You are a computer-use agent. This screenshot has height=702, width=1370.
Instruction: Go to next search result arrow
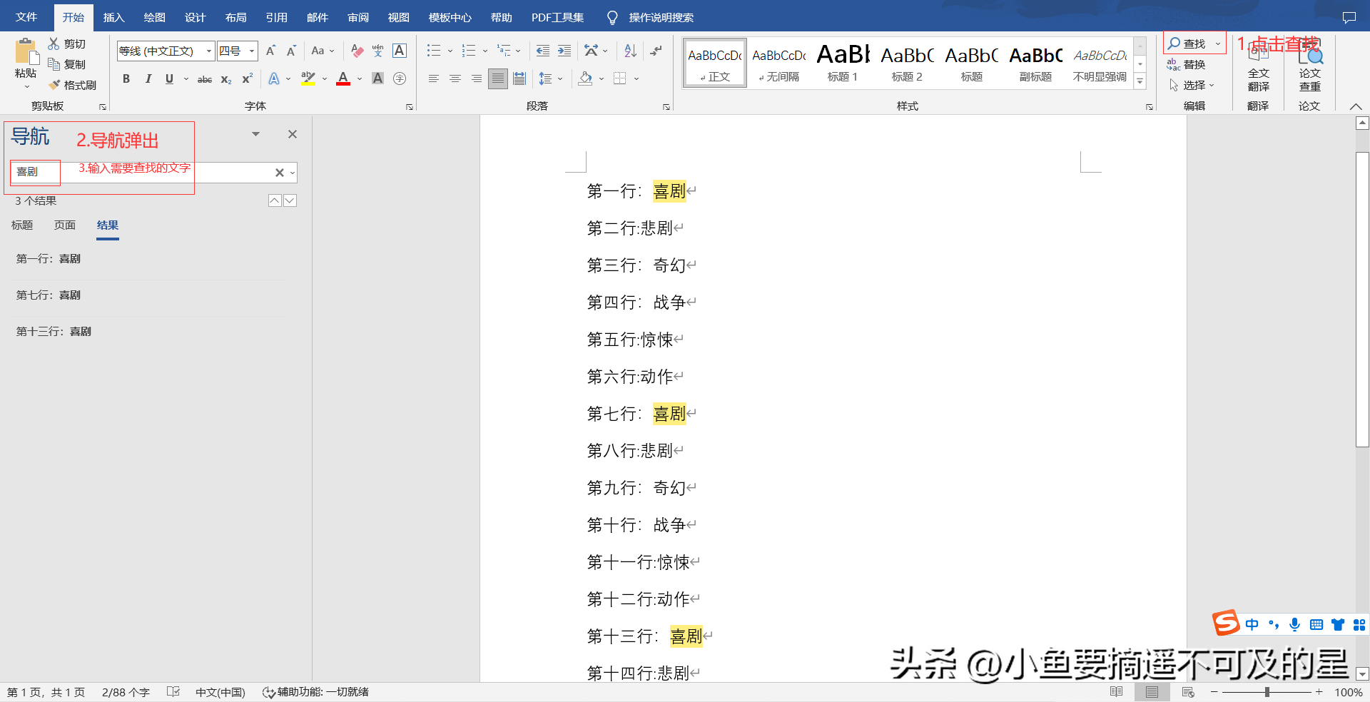pyautogui.click(x=290, y=200)
